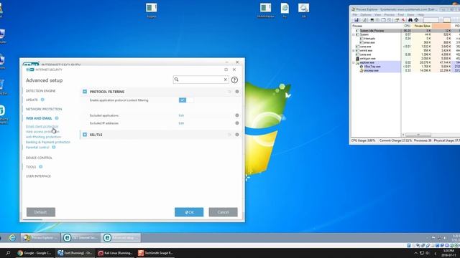The width and height of the screenshot is (460, 258).
Task: Click the Save icon in Process Explorer toolbar
Action: tap(356, 20)
